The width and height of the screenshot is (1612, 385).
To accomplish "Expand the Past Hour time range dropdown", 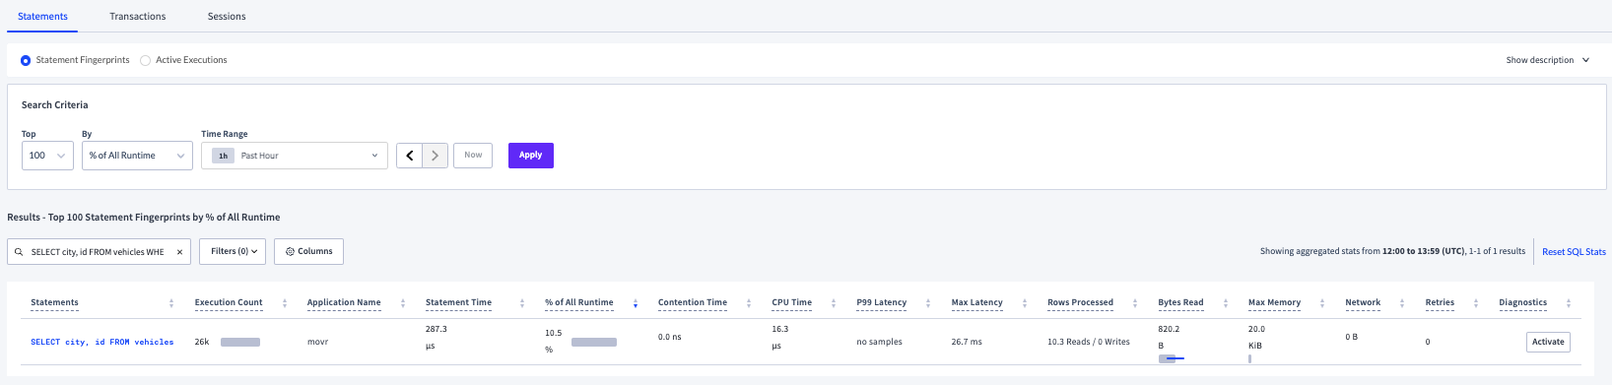I will pos(294,156).
